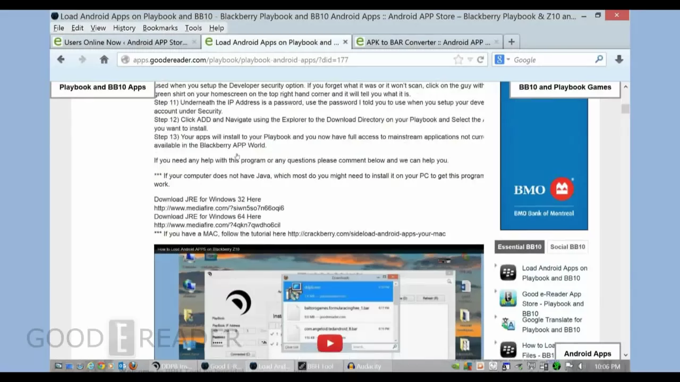Open the downloads arrow in toolbar
The height and width of the screenshot is (382, 680).
point(619,59)
